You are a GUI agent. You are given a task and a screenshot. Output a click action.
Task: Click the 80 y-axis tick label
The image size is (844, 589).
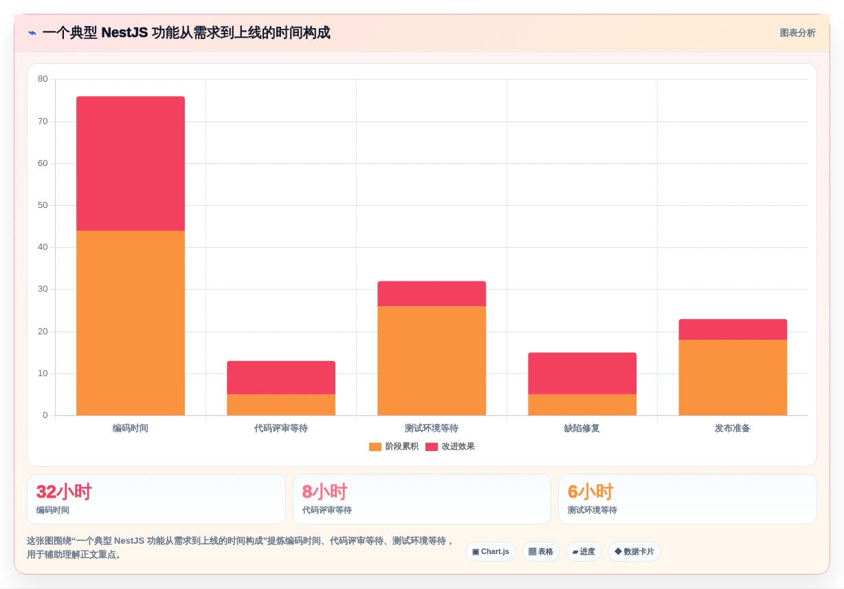pos(43,79)
